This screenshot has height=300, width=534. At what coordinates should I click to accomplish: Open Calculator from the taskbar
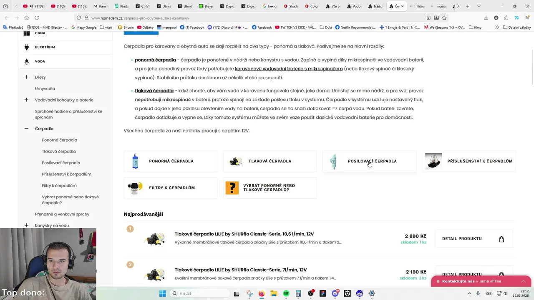(x=298, y=293)
